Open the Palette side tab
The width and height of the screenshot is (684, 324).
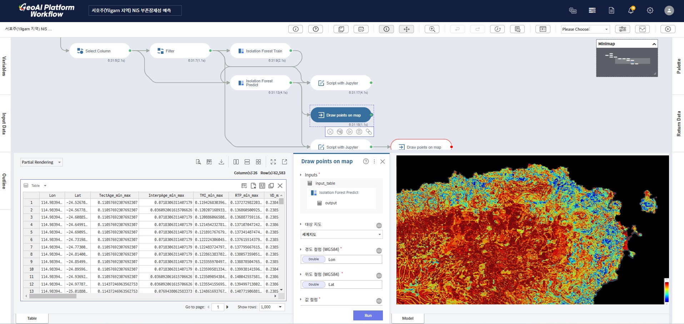pos(679,66)
